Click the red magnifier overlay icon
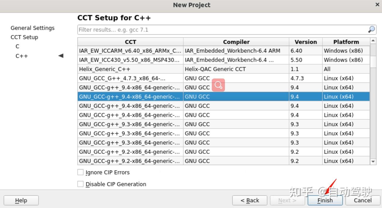The width and height of the screenshot is (382, 208). (x=218, y=85)
